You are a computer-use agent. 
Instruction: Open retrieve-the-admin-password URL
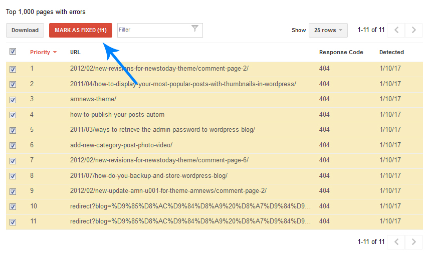click(162, 130)
